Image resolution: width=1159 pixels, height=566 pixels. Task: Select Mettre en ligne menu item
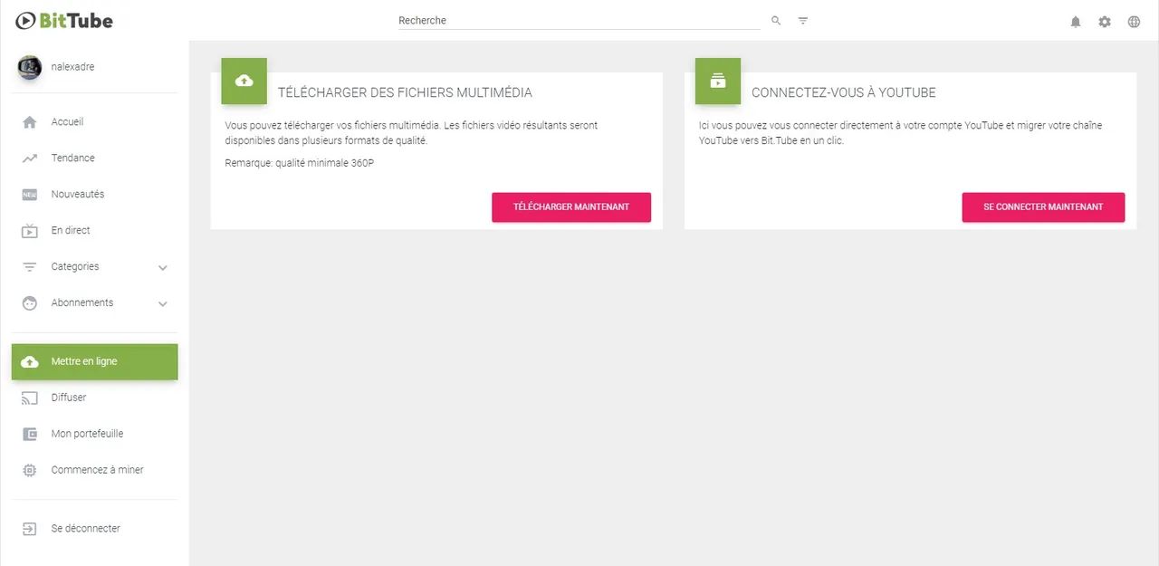pos(94,361)
